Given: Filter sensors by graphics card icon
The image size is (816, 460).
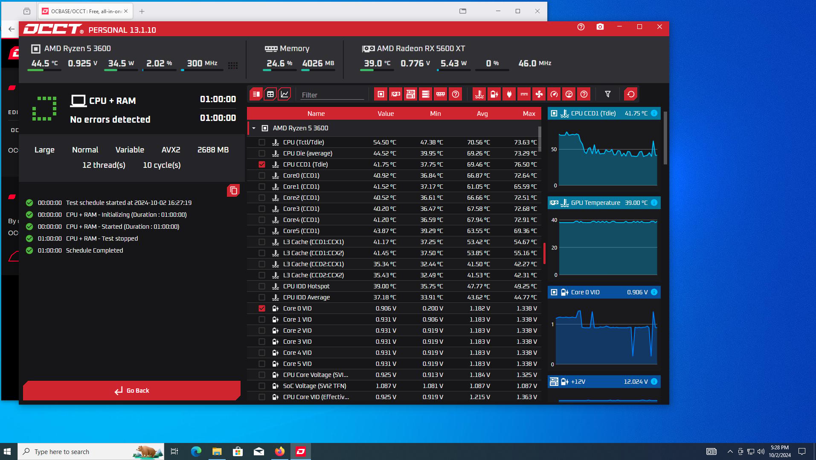Looking at the screenshot, I should pyautogui.click(x=396, y=94).
